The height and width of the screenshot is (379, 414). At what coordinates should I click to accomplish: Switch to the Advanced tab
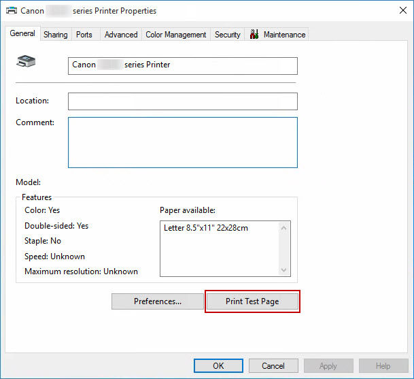(x=121, y=34)
